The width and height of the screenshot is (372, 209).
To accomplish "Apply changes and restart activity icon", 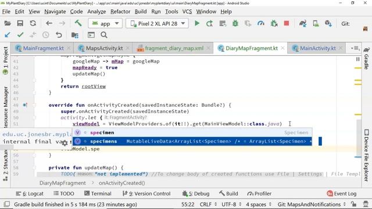I will [209, 23].
